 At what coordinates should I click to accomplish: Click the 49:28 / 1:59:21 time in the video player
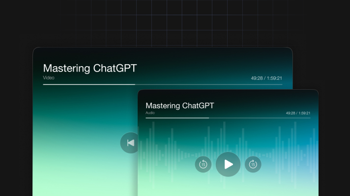[266, 78]
